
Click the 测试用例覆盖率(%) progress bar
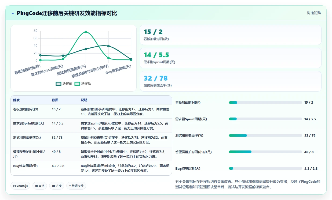point(265,135)
